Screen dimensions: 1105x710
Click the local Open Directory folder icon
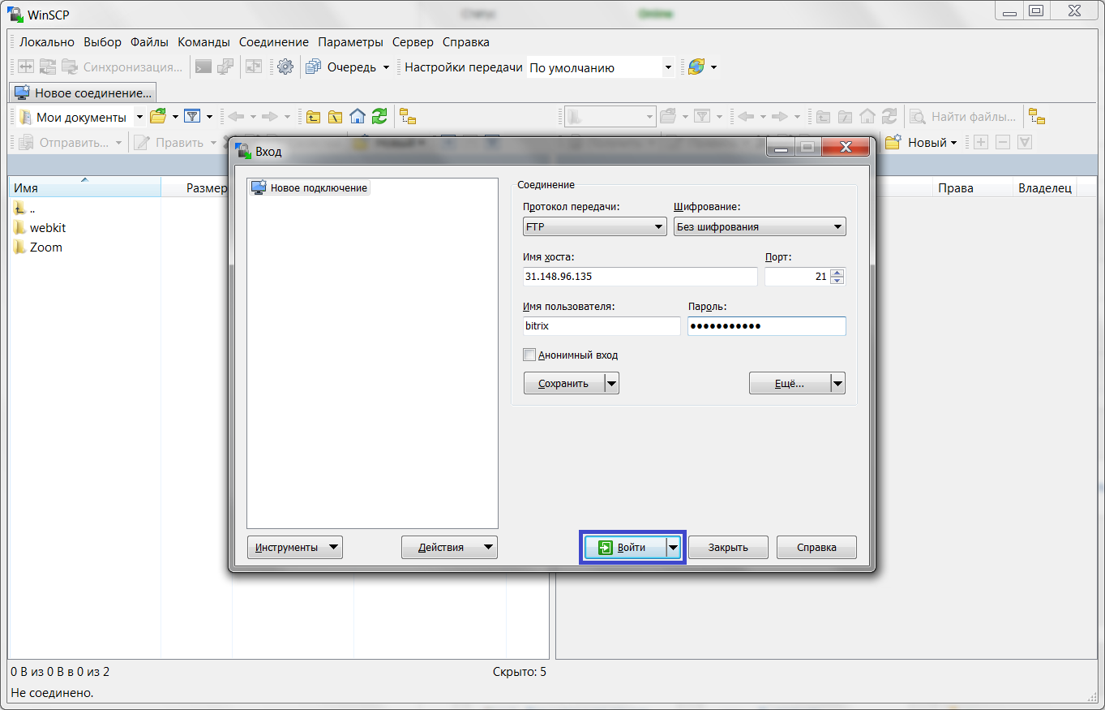click(x=159, y=117)
